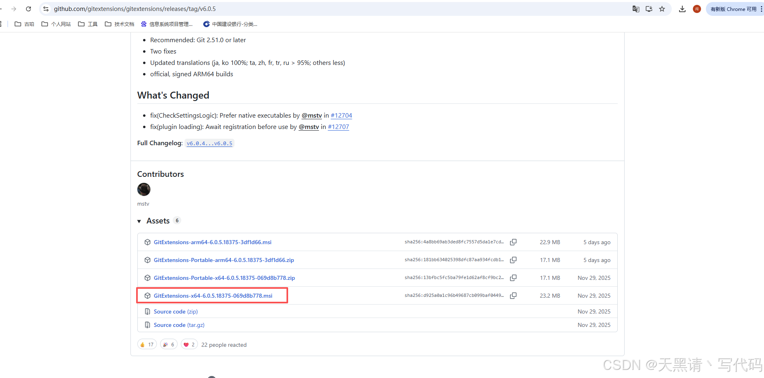Copy sha256 hash for arm64 msi
The width and height of the screenshot is (764, 378).
(x=513, y=242)
